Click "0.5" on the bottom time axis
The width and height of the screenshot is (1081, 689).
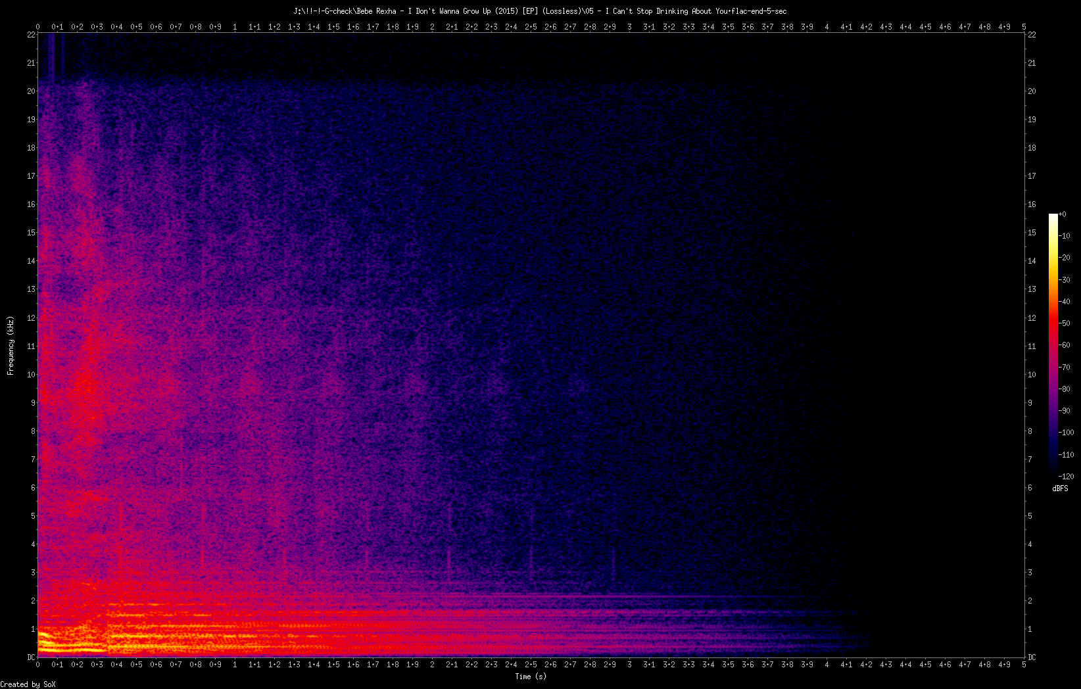coord(136,665)
